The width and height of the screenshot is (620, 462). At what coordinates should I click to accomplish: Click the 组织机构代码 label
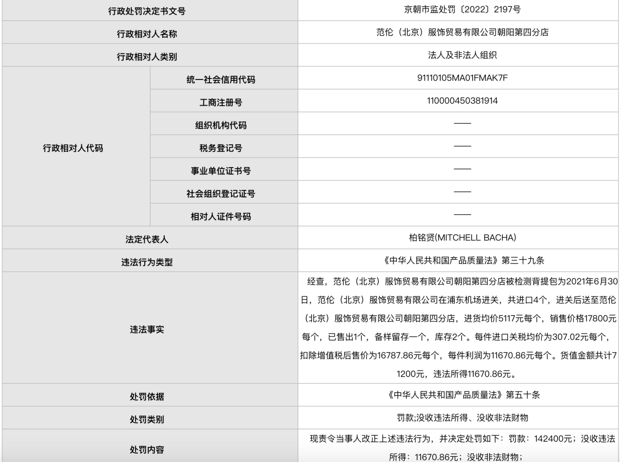220,125
